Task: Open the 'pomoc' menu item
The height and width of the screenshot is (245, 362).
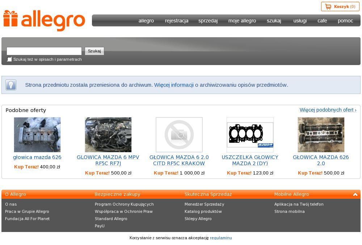Action: click(x=345, y=21)
